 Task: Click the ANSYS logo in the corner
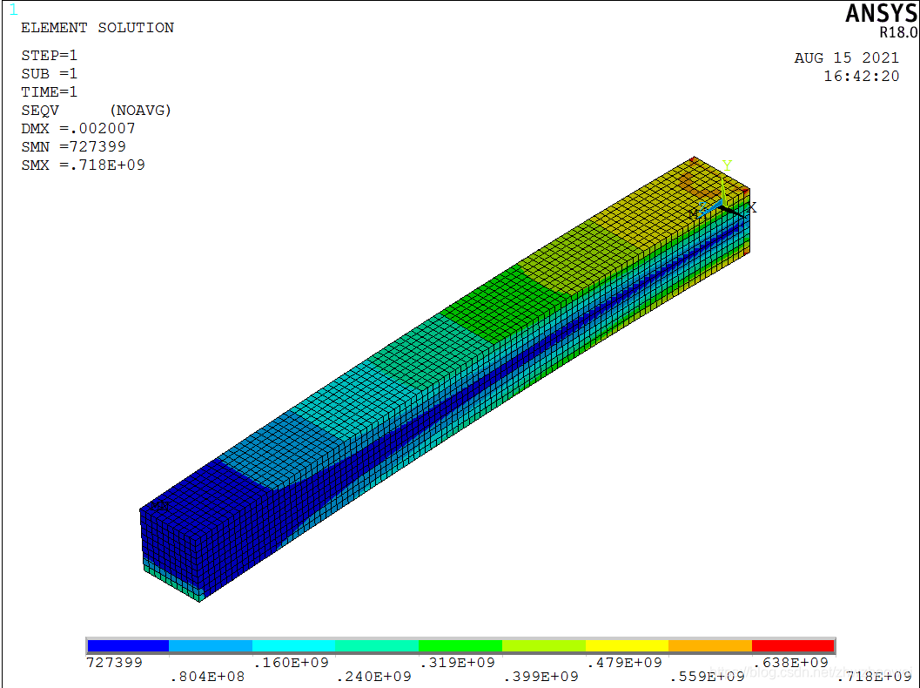(x=881, y=14)
